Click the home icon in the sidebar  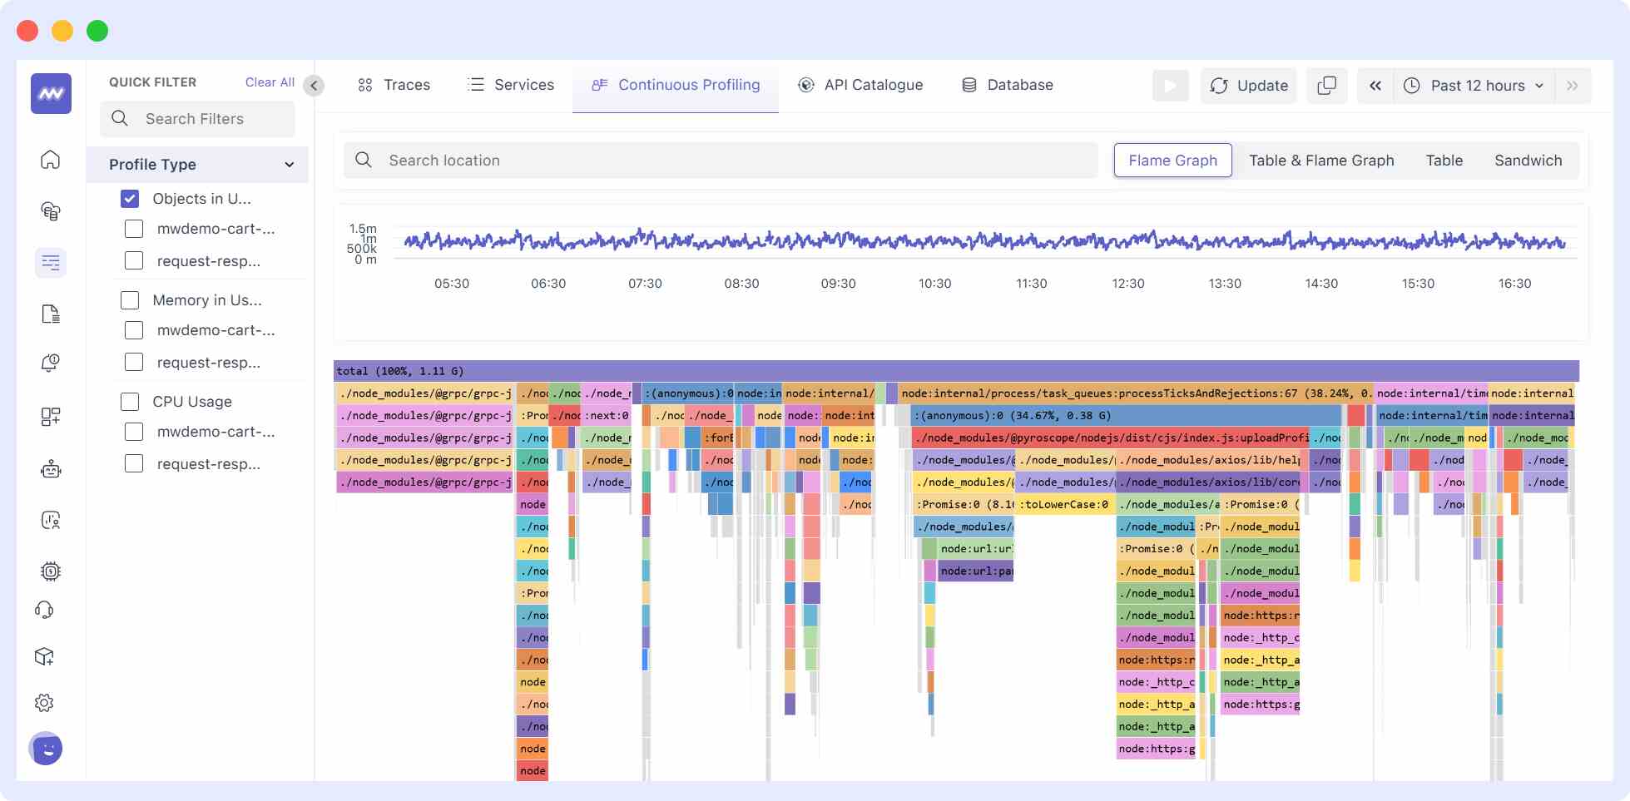pos(51,160)
